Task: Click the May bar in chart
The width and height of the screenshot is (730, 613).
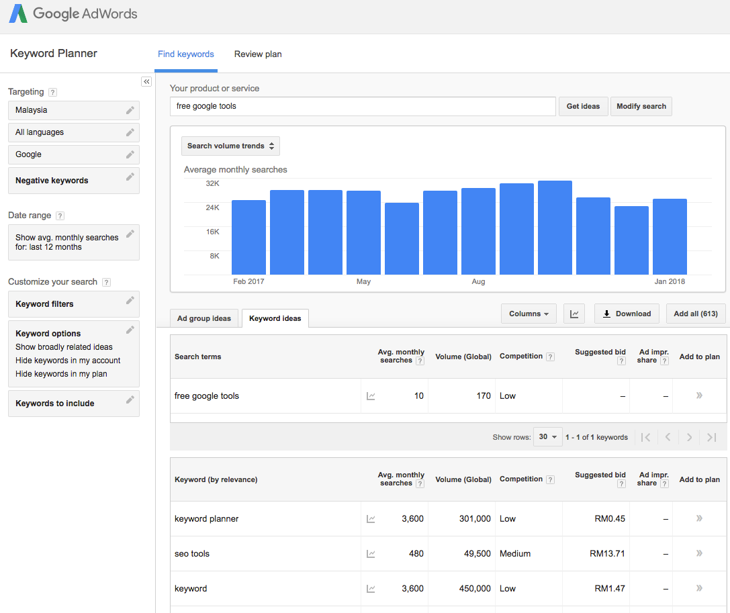Action: click(363, 232)
